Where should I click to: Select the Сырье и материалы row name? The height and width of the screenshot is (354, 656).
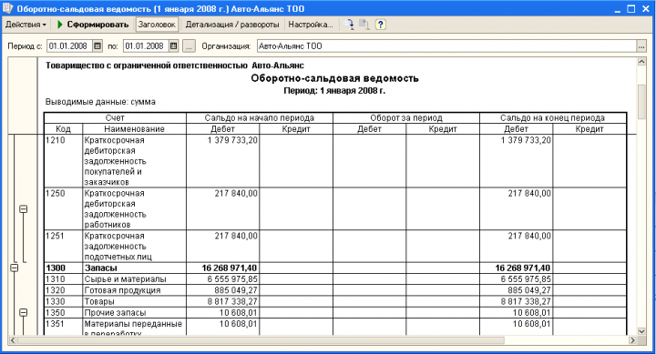134,279
